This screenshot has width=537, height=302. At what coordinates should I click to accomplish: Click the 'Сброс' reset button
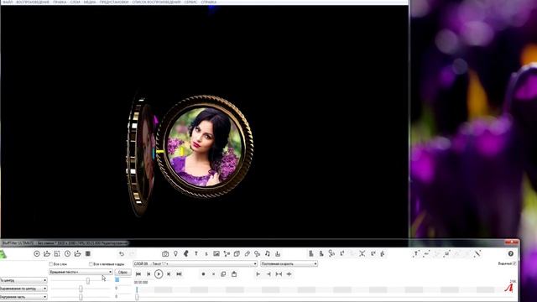click(x=123, y=272)
